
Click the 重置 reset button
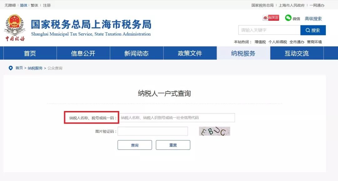click(x=173, y=145)
